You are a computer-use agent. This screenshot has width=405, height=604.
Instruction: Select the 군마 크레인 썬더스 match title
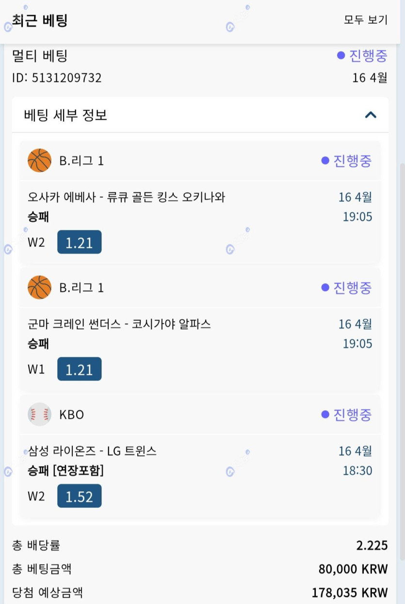coord(119,324)
